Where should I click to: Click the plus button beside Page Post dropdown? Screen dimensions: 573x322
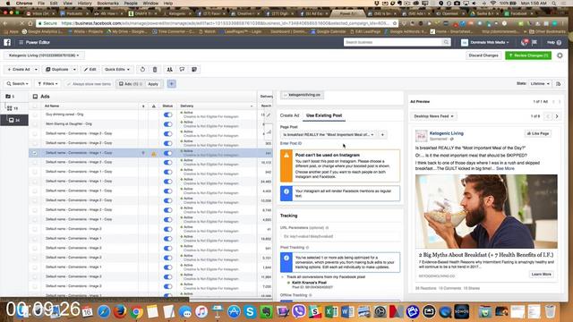382,135
